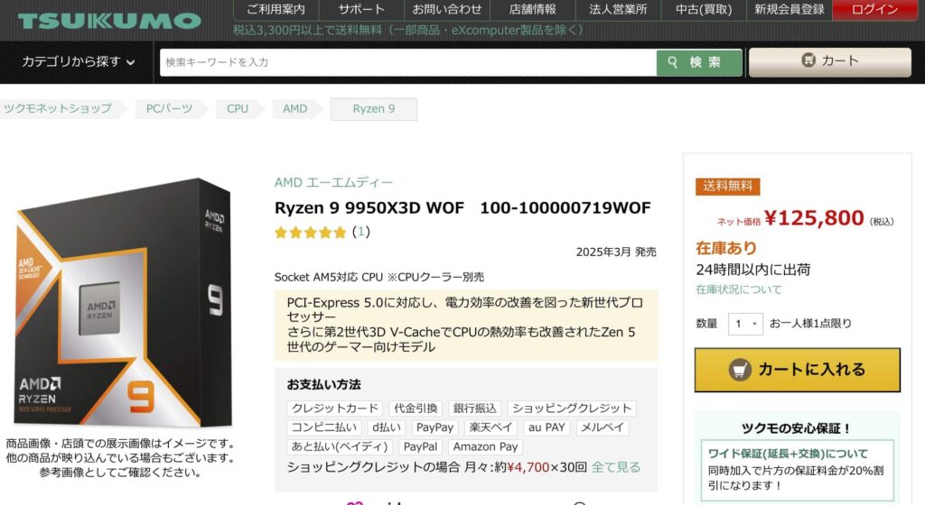Image resolution: width=925 pixels, height=505 pixels.
Task: Click the Ryzen 9 9950X3D product image
Action: (x=124, y=302)
